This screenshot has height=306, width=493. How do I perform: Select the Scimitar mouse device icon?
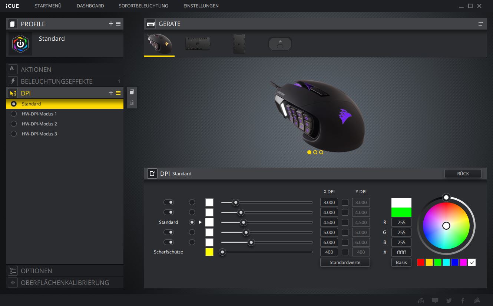point(159,44)
